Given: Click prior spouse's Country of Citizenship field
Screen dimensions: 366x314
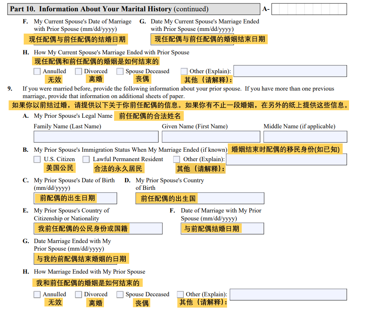Looking at the screenshot, I should click(98, 228).
